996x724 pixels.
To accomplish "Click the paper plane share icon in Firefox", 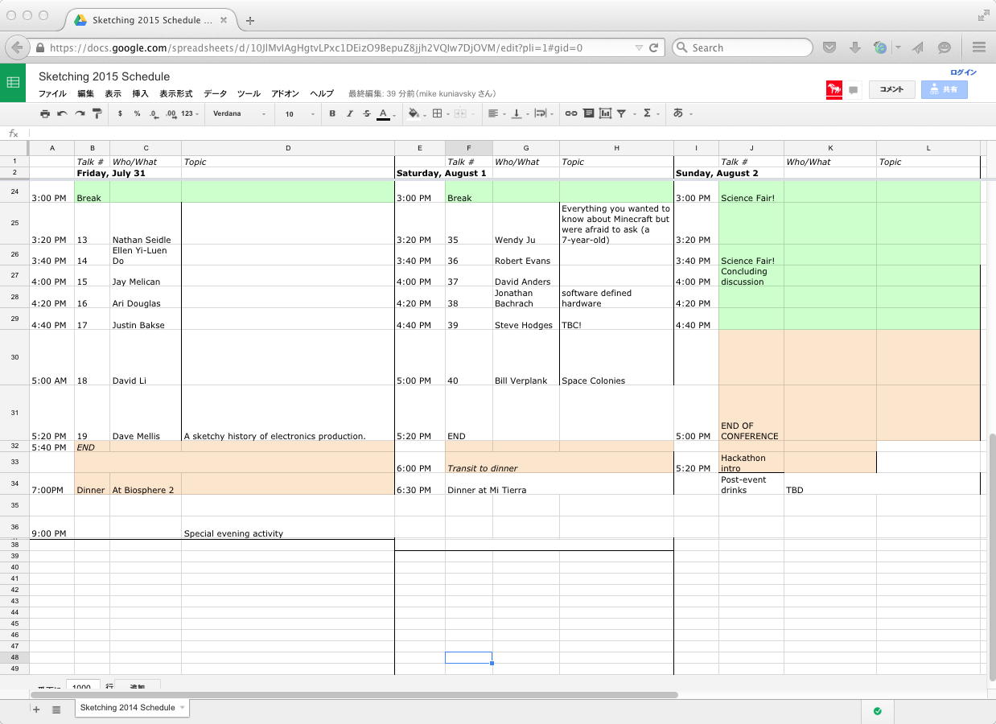I will (x=918, y=47).
